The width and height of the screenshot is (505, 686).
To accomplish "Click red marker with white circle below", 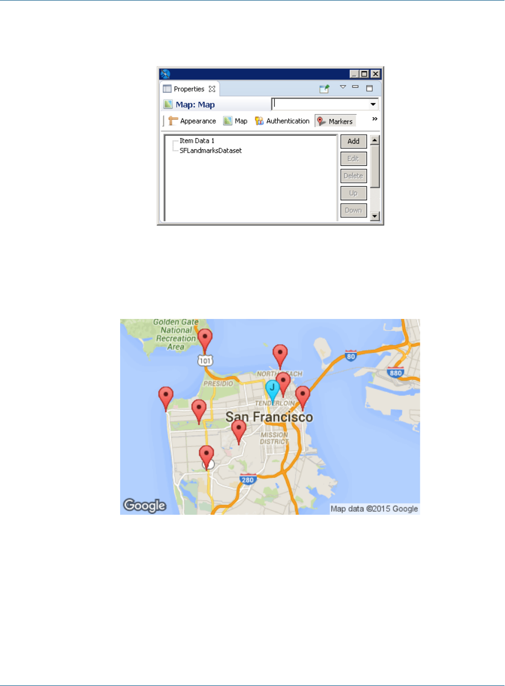I will pos(206,458).
